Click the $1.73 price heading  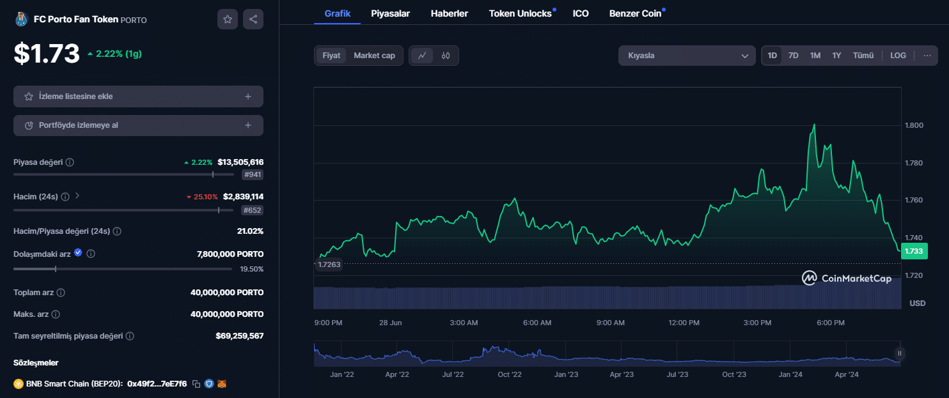pos(47,54)
